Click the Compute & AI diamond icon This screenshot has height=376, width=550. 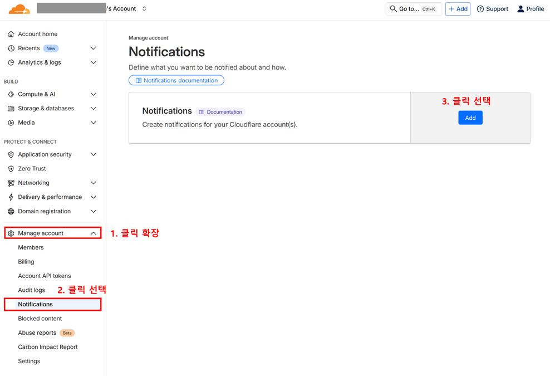pos(11,94)
